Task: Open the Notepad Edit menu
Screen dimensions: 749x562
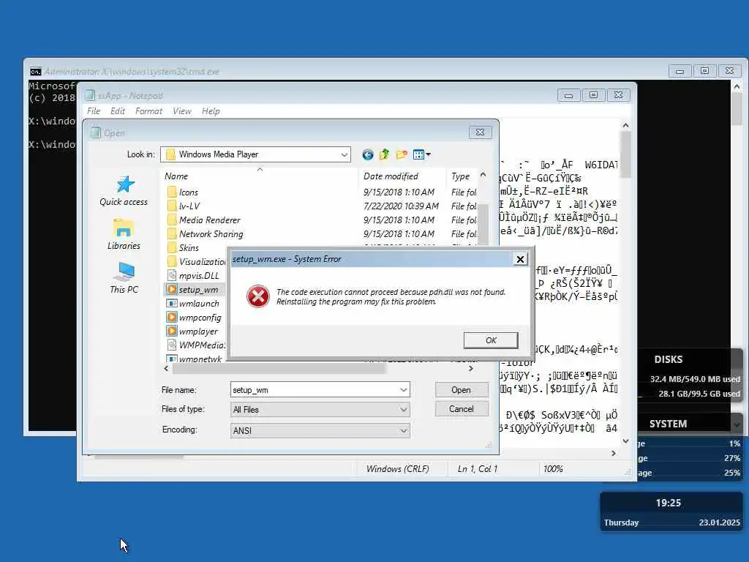Action: 118,111
